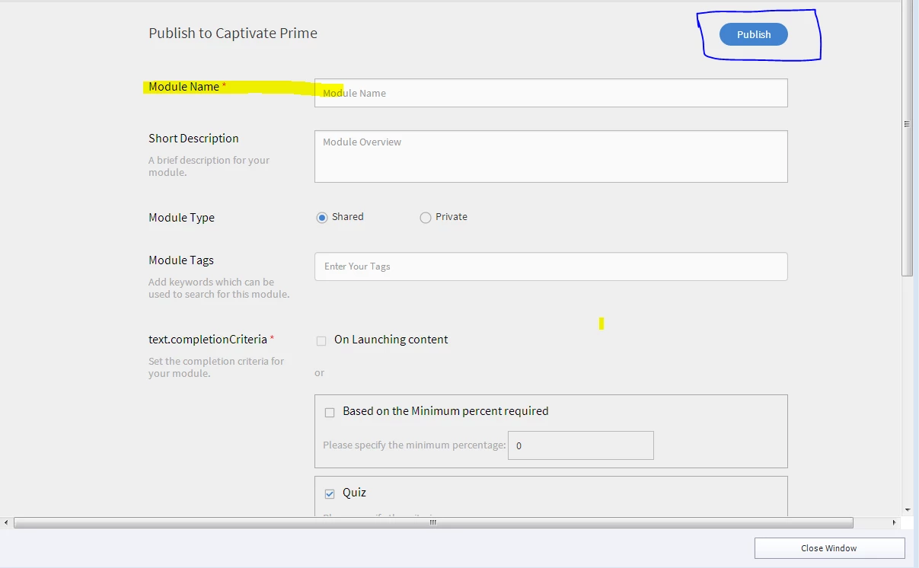
Task: Click the horizontal scrollbar right arrow
Action: (x=895, y=522)
